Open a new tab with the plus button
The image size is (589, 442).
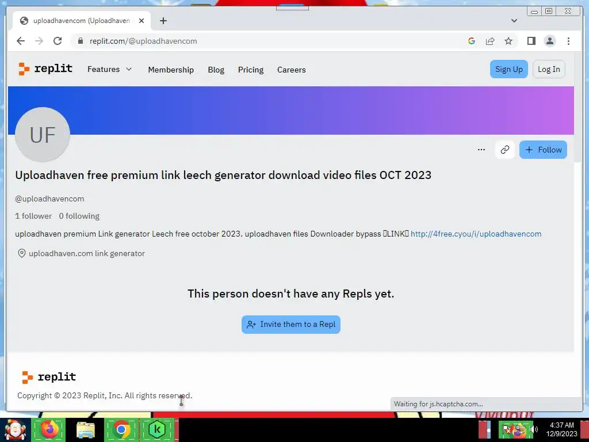(163, 21)
